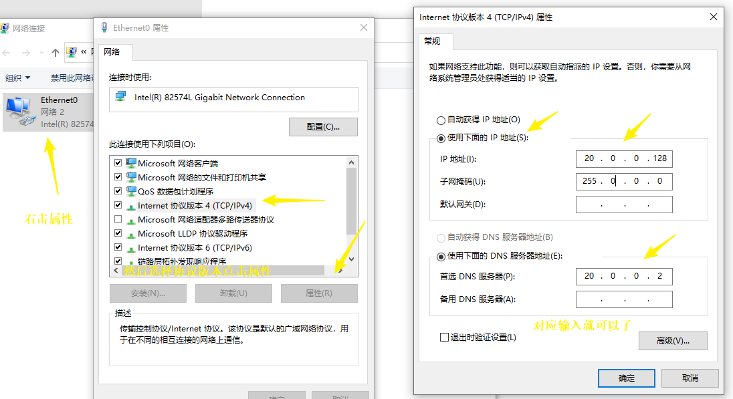Check 退出时验证设置 checkbox
Screen dimensions: 733x399
click(x=444, y=337)
